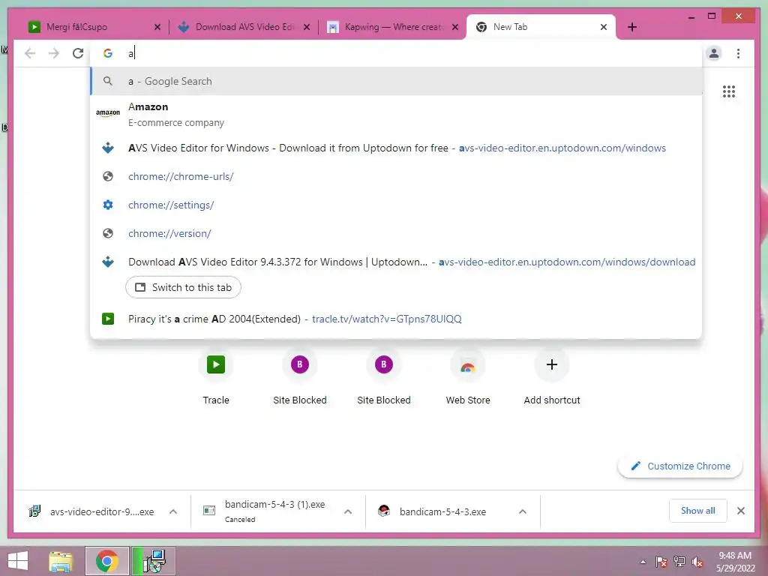The width and height of the screenshot is (768, 576).
Task: Open Chrome's three-dot menu
Action: coord(738,53)
